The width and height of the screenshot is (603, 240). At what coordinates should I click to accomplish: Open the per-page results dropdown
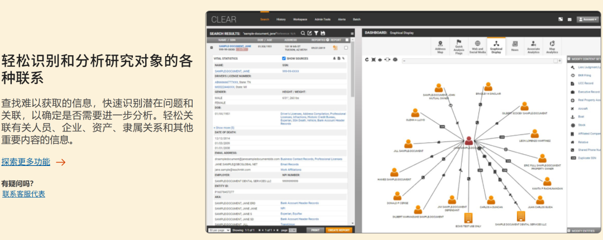218,230
